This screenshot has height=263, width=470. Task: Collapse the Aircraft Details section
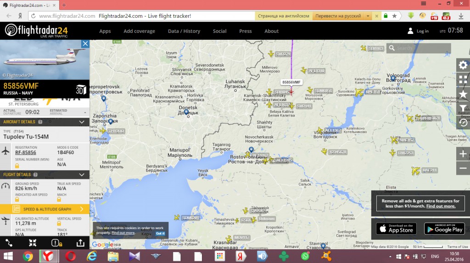pyautogui.click(x=82, y=122)
